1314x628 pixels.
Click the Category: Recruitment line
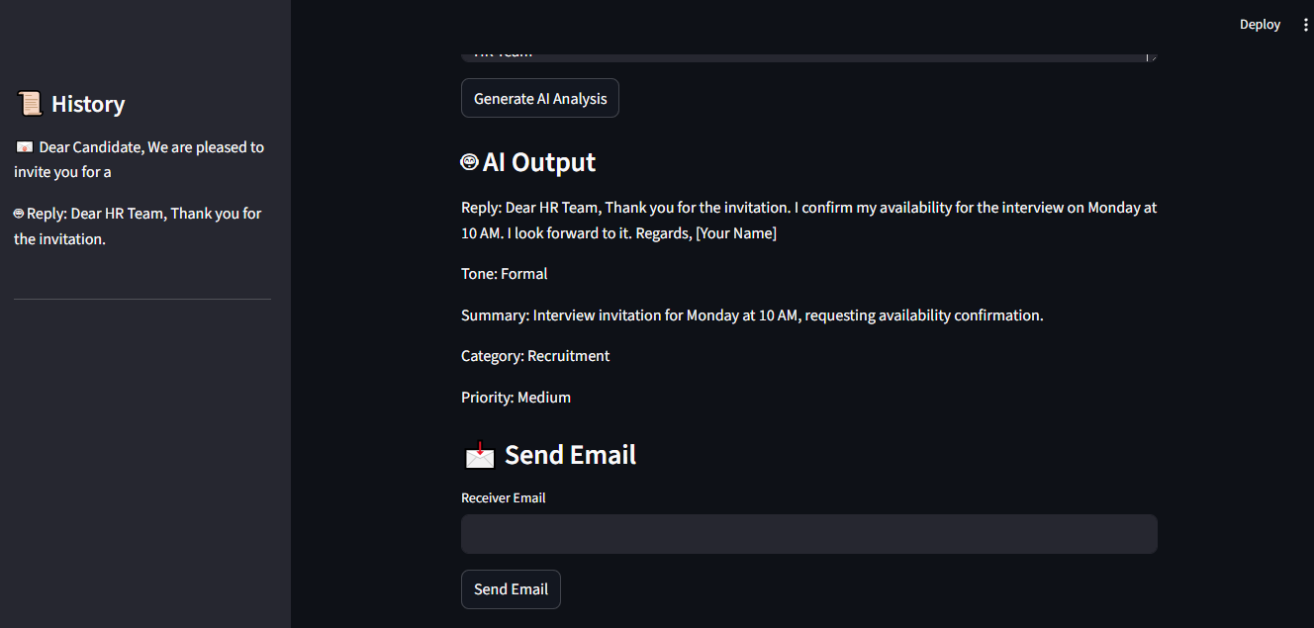(x=535, y=356)
